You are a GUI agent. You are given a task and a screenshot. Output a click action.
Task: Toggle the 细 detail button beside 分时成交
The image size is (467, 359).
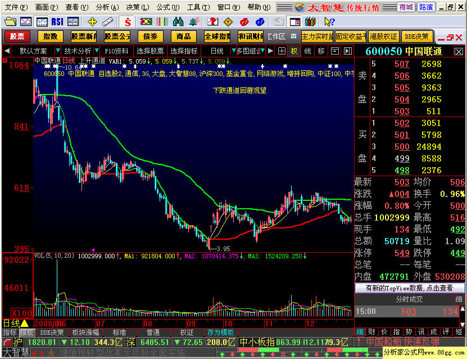click(x=459, y=299)
